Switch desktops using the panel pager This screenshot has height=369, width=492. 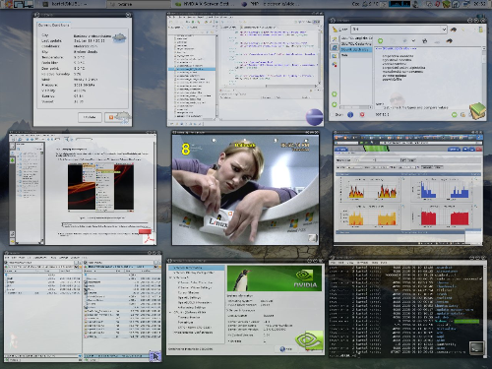[x=24, y=4]
